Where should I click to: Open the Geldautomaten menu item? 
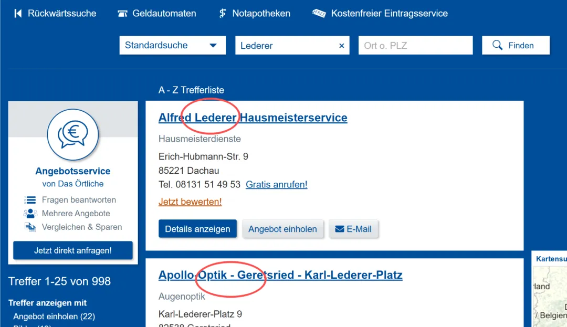pos(164,14)
